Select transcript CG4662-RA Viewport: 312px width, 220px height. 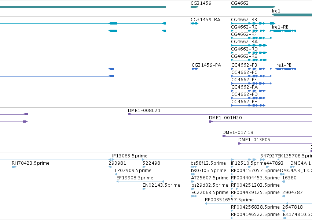(244, 42)
